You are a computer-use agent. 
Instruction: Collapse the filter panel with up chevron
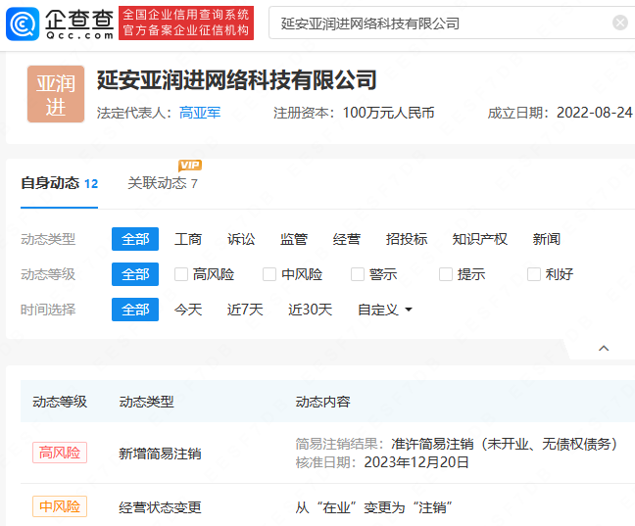[604, 349]
